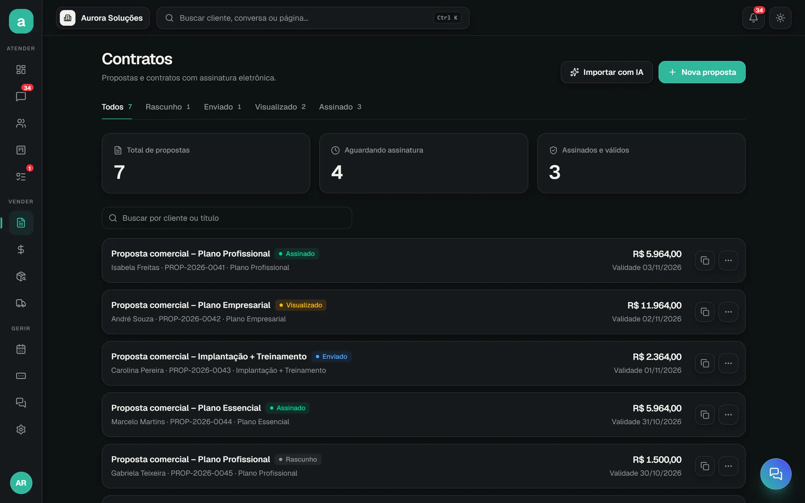The height and width of the screenshot is (503, 805).
Task: Click the Aurora app logo
Action: tap(21, 21)
